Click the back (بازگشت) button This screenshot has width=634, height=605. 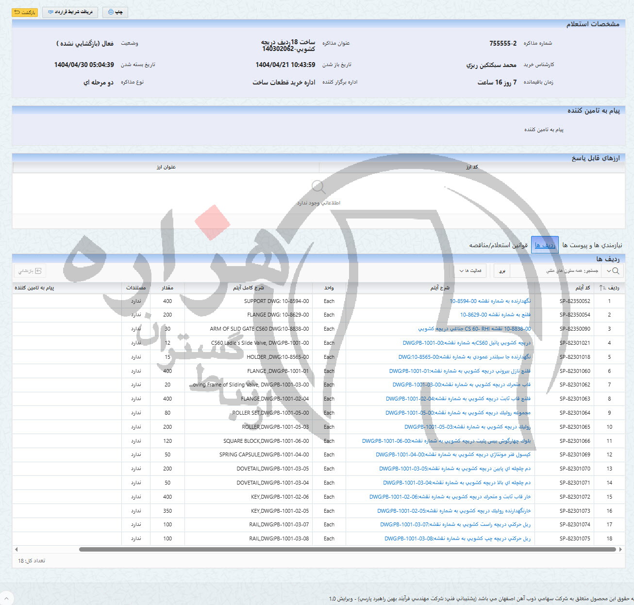coord(24,12)
